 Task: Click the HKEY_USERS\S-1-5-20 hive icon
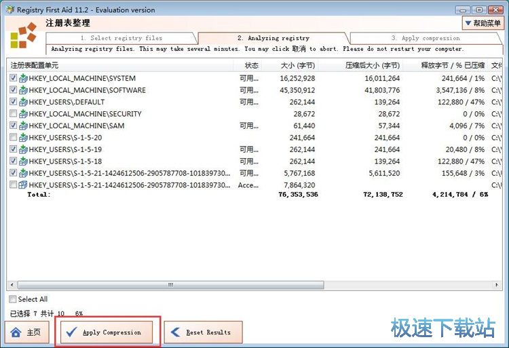23,138
